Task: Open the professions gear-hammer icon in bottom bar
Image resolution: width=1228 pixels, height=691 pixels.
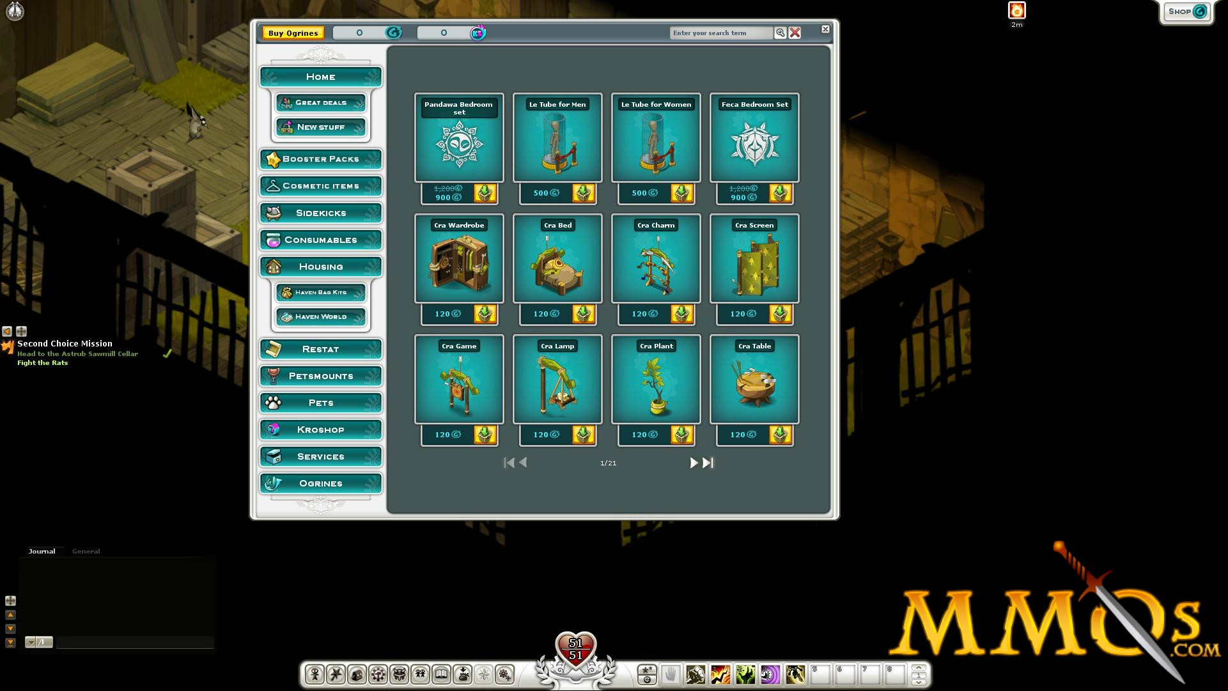Action: click(x=378, y=674)
